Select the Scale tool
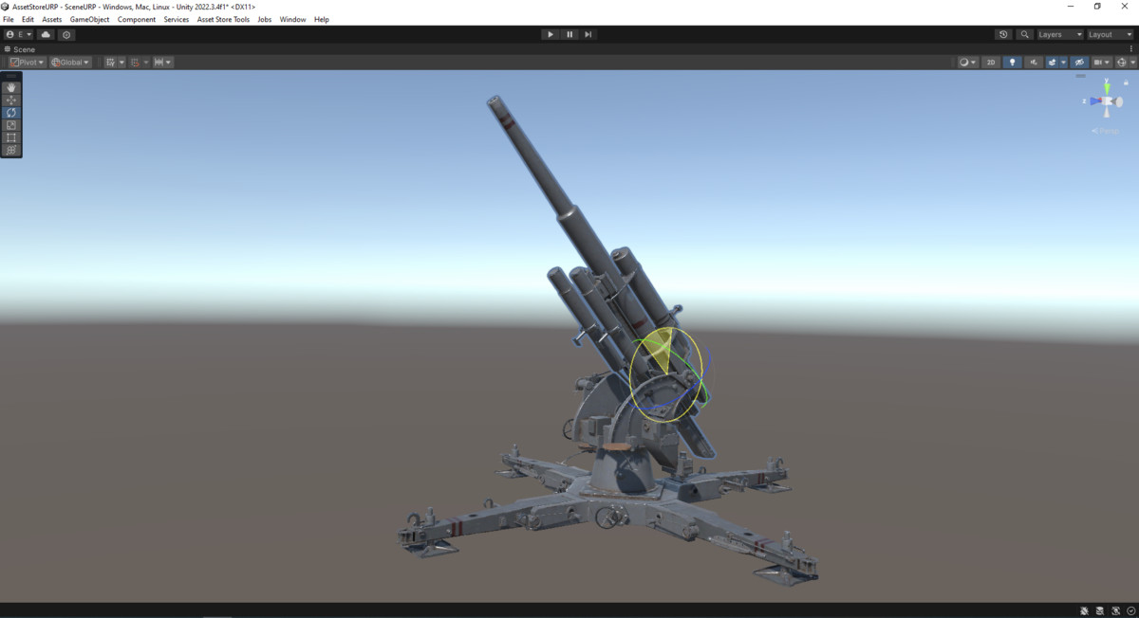 pyautogui.click(x=10, y=124)
